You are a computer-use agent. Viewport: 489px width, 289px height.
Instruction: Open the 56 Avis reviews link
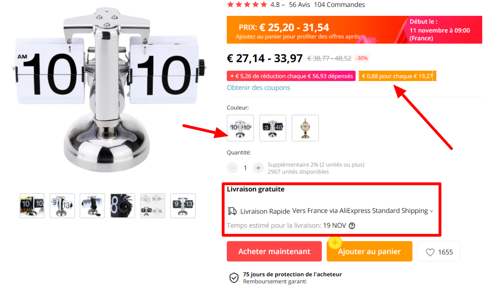pyautogui.click(x=299, y=5)
